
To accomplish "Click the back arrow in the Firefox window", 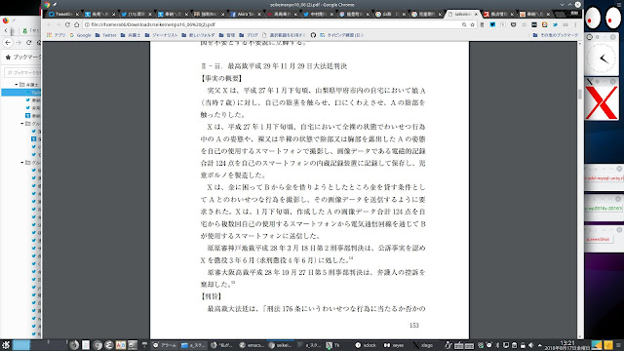I will (8, 42).
